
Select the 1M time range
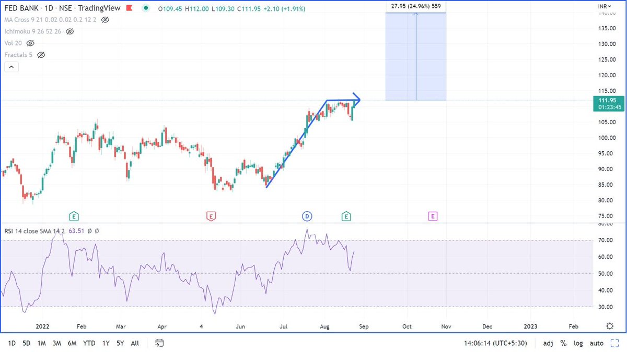(42, 343)
